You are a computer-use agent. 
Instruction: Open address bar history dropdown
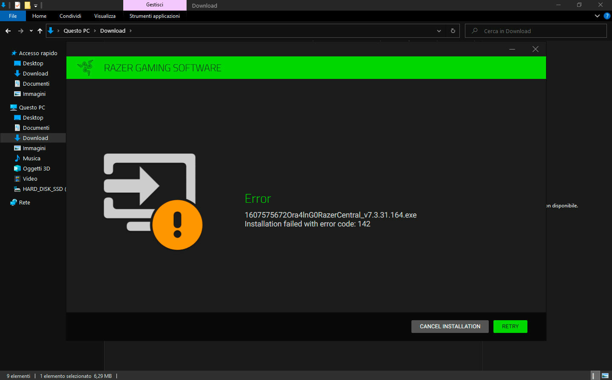pos(439,31)
